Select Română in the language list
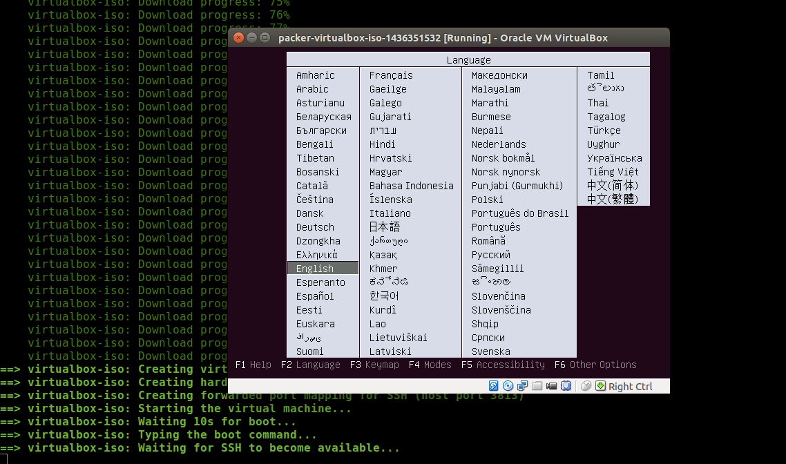Viewport: 786px width, 464px height. (x=489, y=241)
